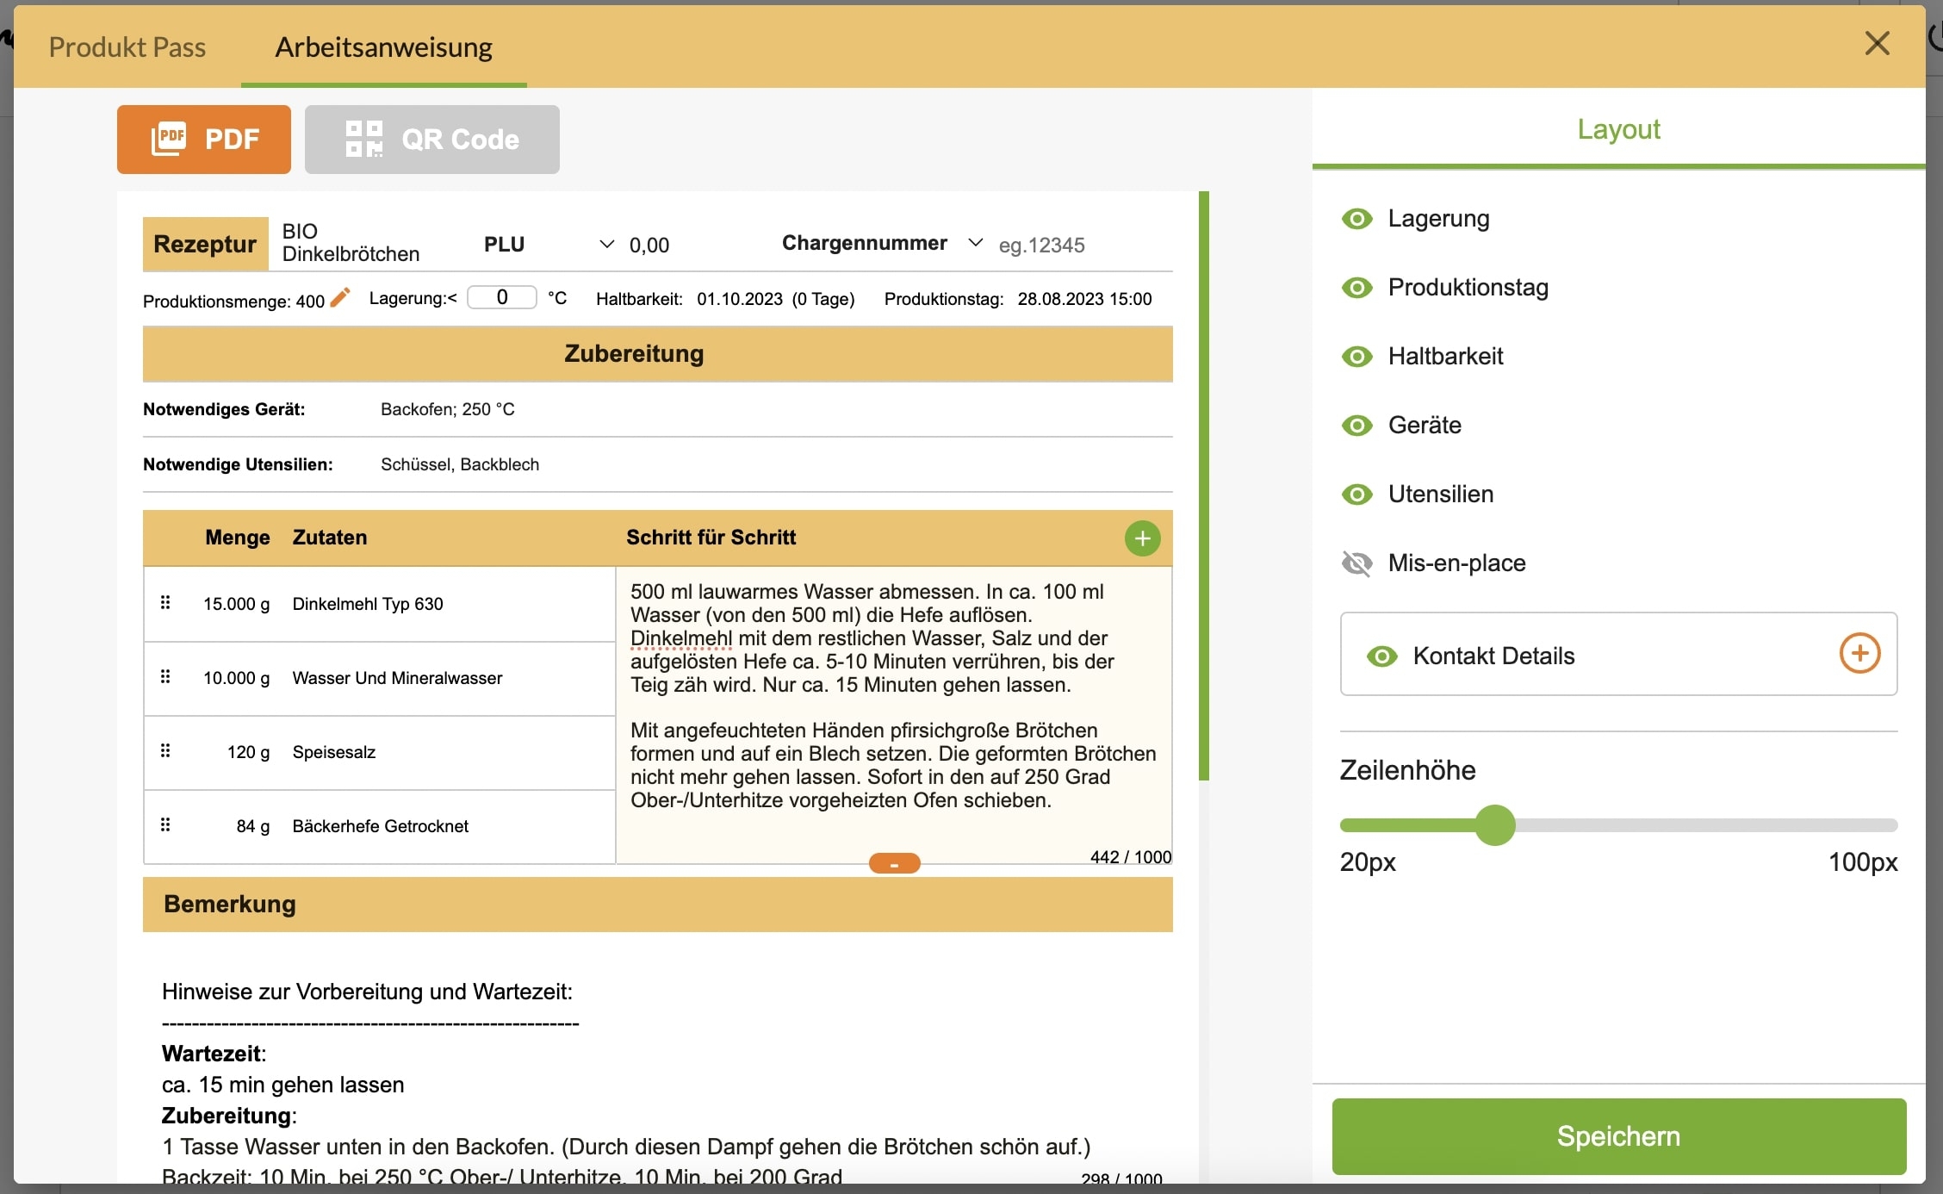Toggle the Kontakt Details eye icon
The image size is (1943, 1194).
[1382, 656]
